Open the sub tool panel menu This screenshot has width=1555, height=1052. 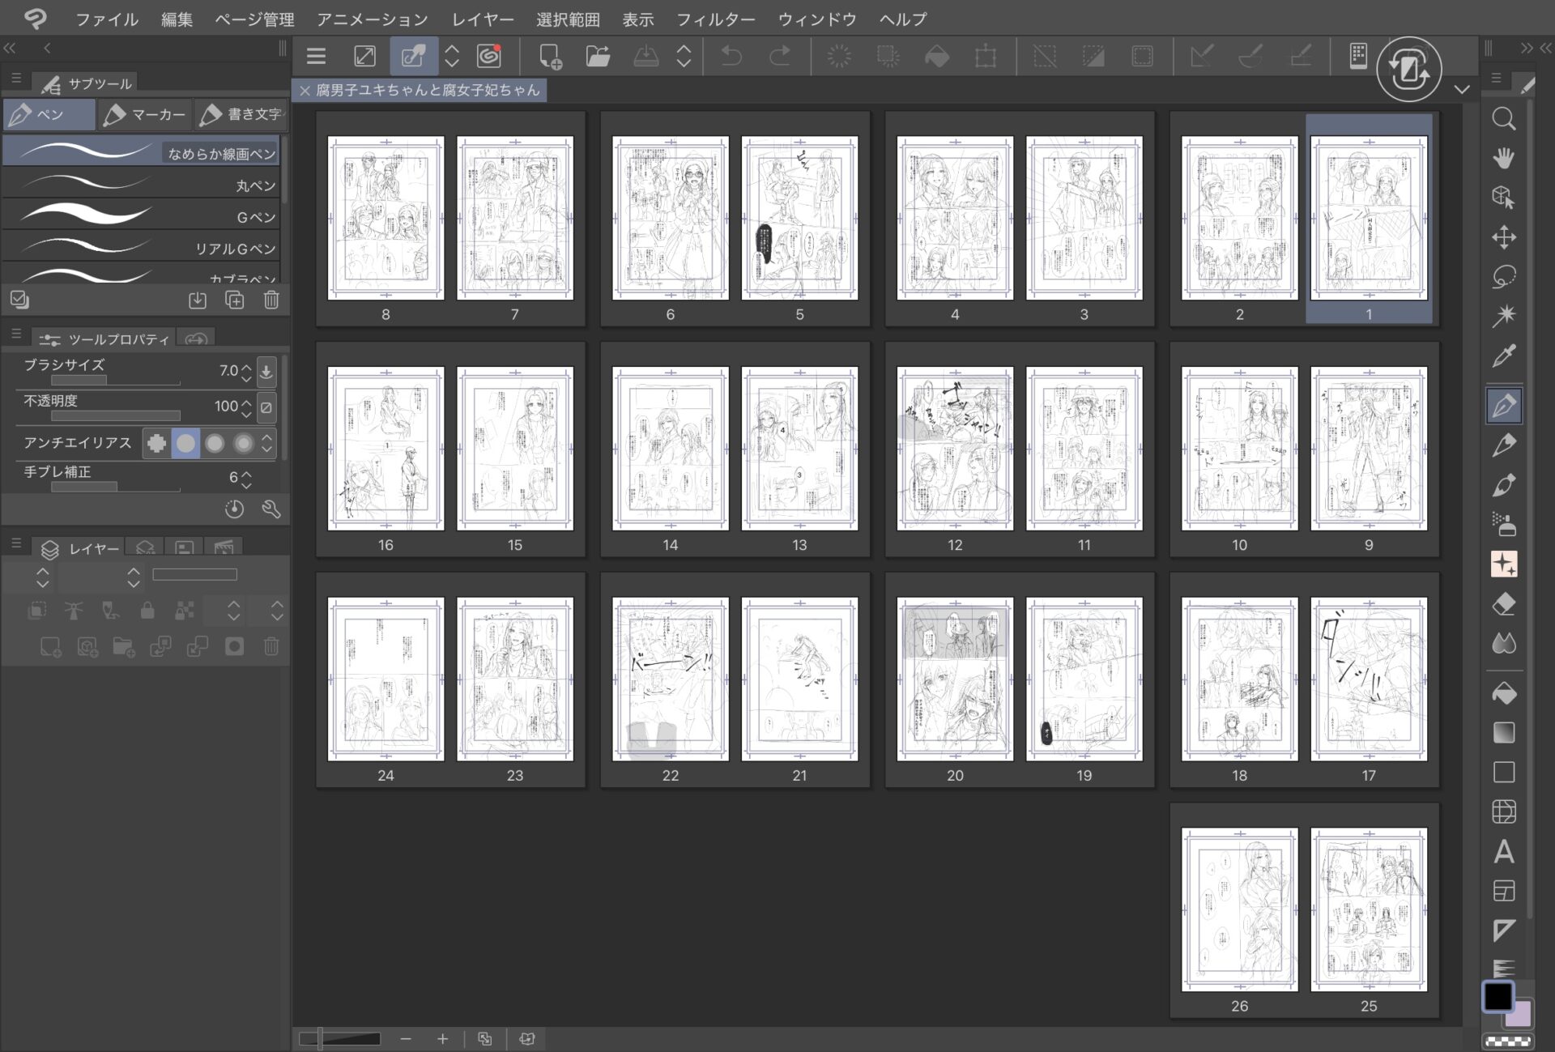[15, 79]
